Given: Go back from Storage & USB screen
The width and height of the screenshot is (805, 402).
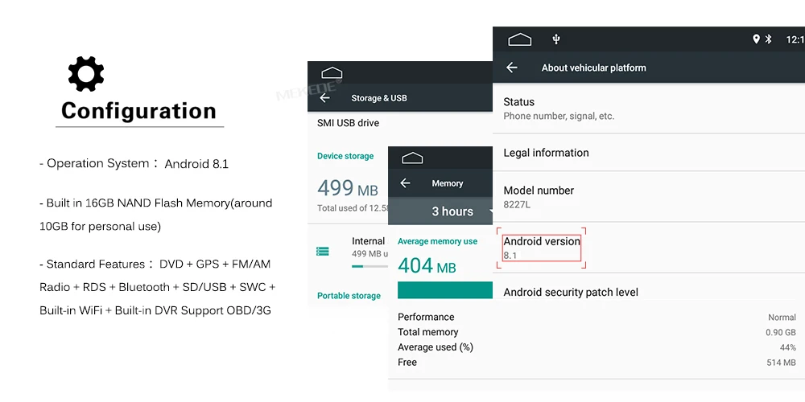Looking at the screenshot, I should point(324,98).
